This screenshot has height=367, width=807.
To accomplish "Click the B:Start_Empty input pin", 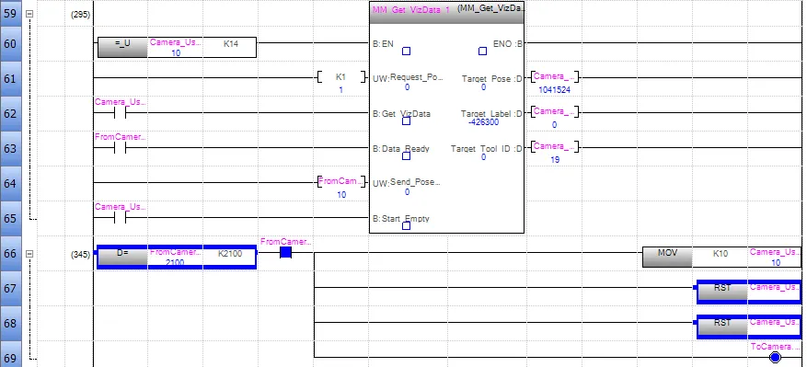I will click(401, 219).
